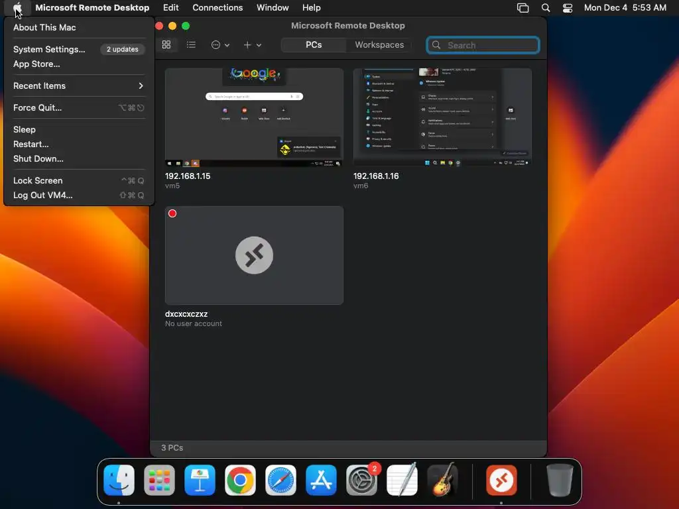This screenshot has width=679, height=509.
Task: Click the 3 PCs status text
Action: 172,447
